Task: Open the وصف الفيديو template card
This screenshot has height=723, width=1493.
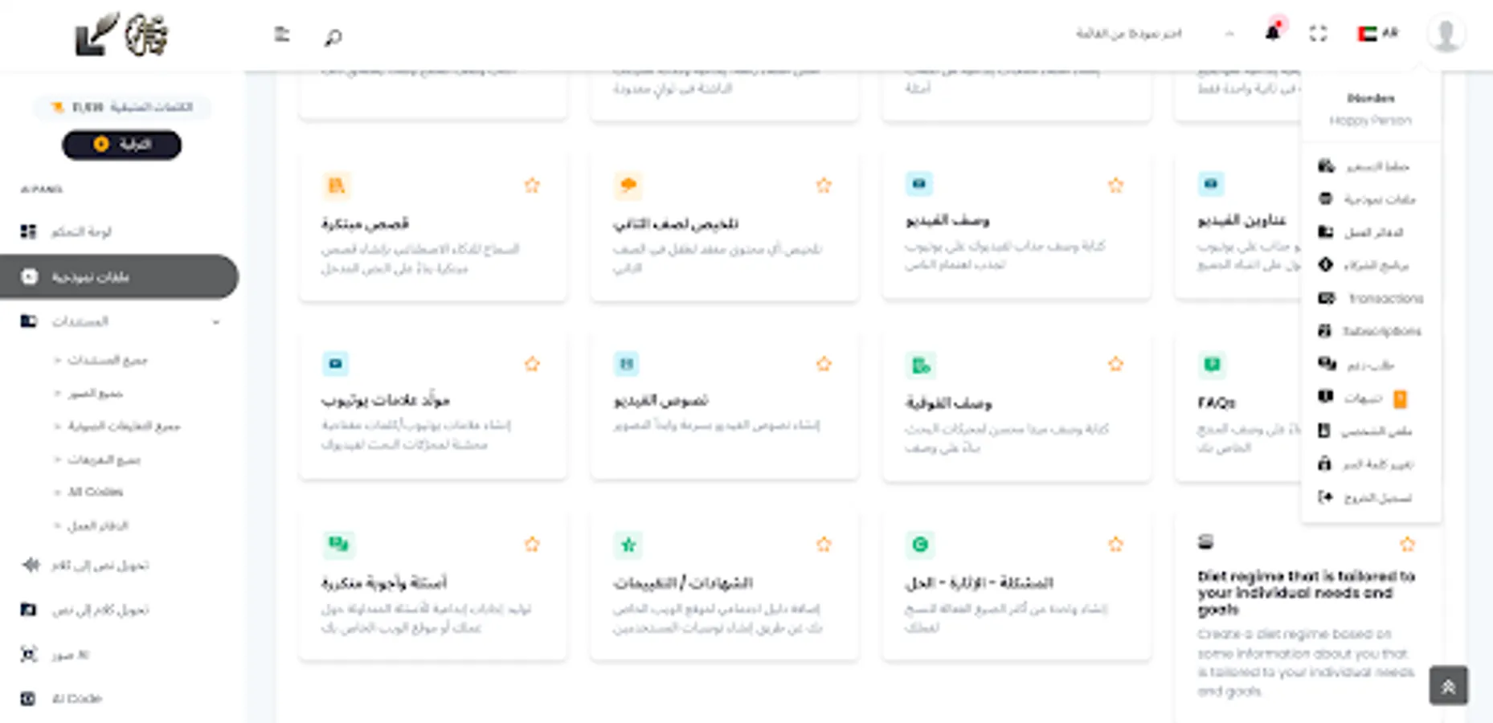Action: pos(1016,229)
